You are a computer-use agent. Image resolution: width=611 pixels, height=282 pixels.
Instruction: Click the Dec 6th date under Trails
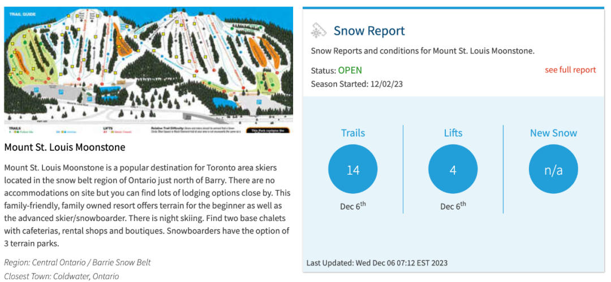[352, 205]
